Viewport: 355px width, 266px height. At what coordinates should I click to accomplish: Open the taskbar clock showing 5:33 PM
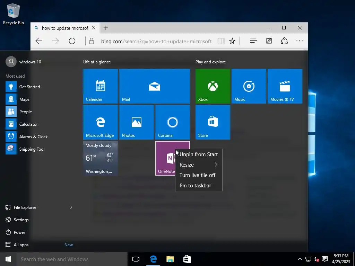click(341, 259)
